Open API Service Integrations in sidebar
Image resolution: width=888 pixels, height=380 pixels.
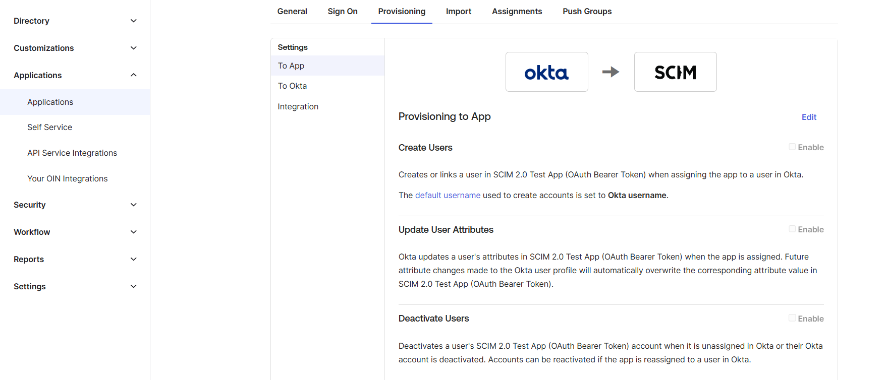pyautogui.click(x=72, y=153)
